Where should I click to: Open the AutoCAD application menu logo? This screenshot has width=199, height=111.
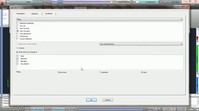pyautogui.click(x=2, y=3)
